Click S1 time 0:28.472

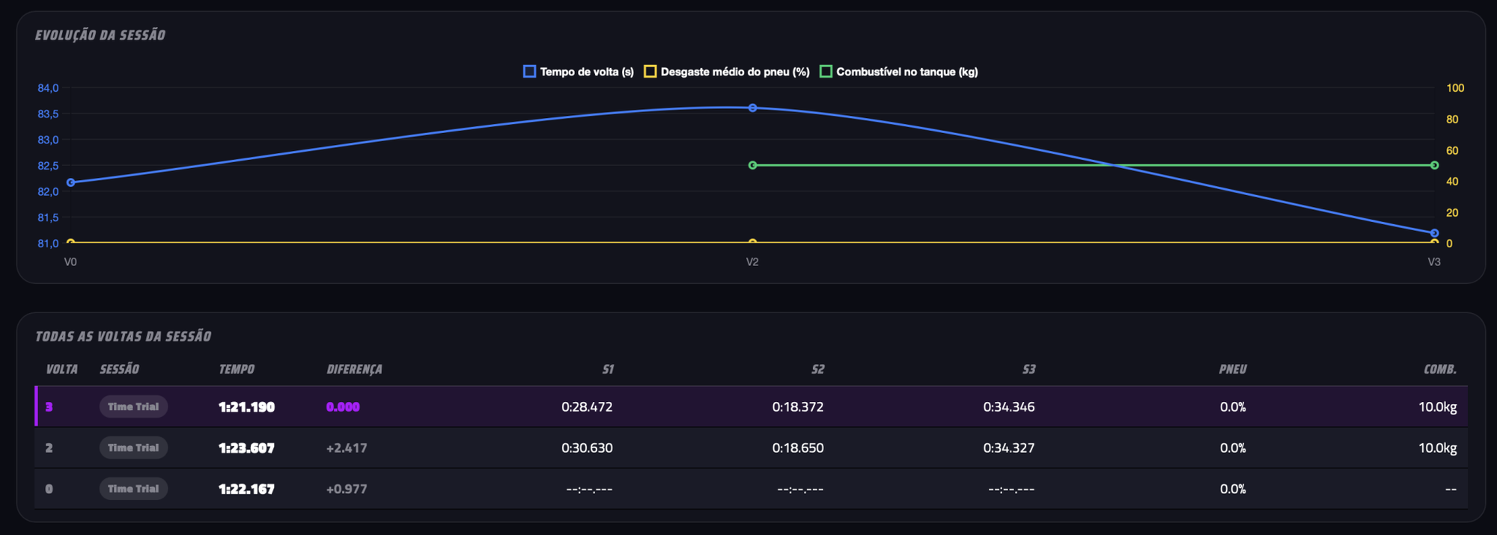[x=587, y=407]
